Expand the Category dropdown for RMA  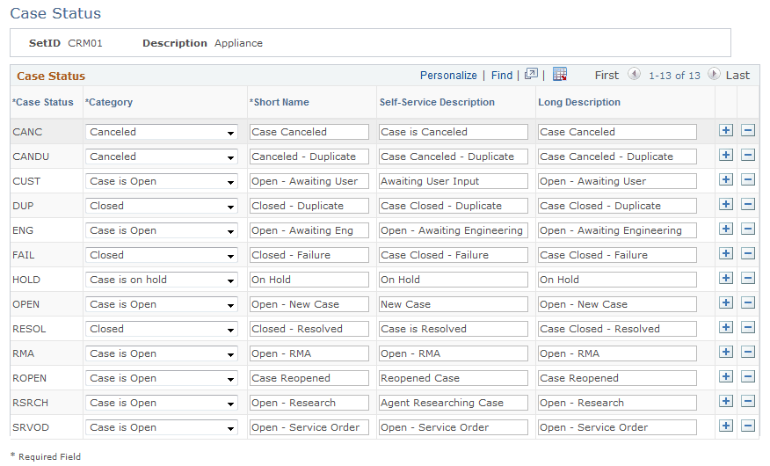coord(162,353)
